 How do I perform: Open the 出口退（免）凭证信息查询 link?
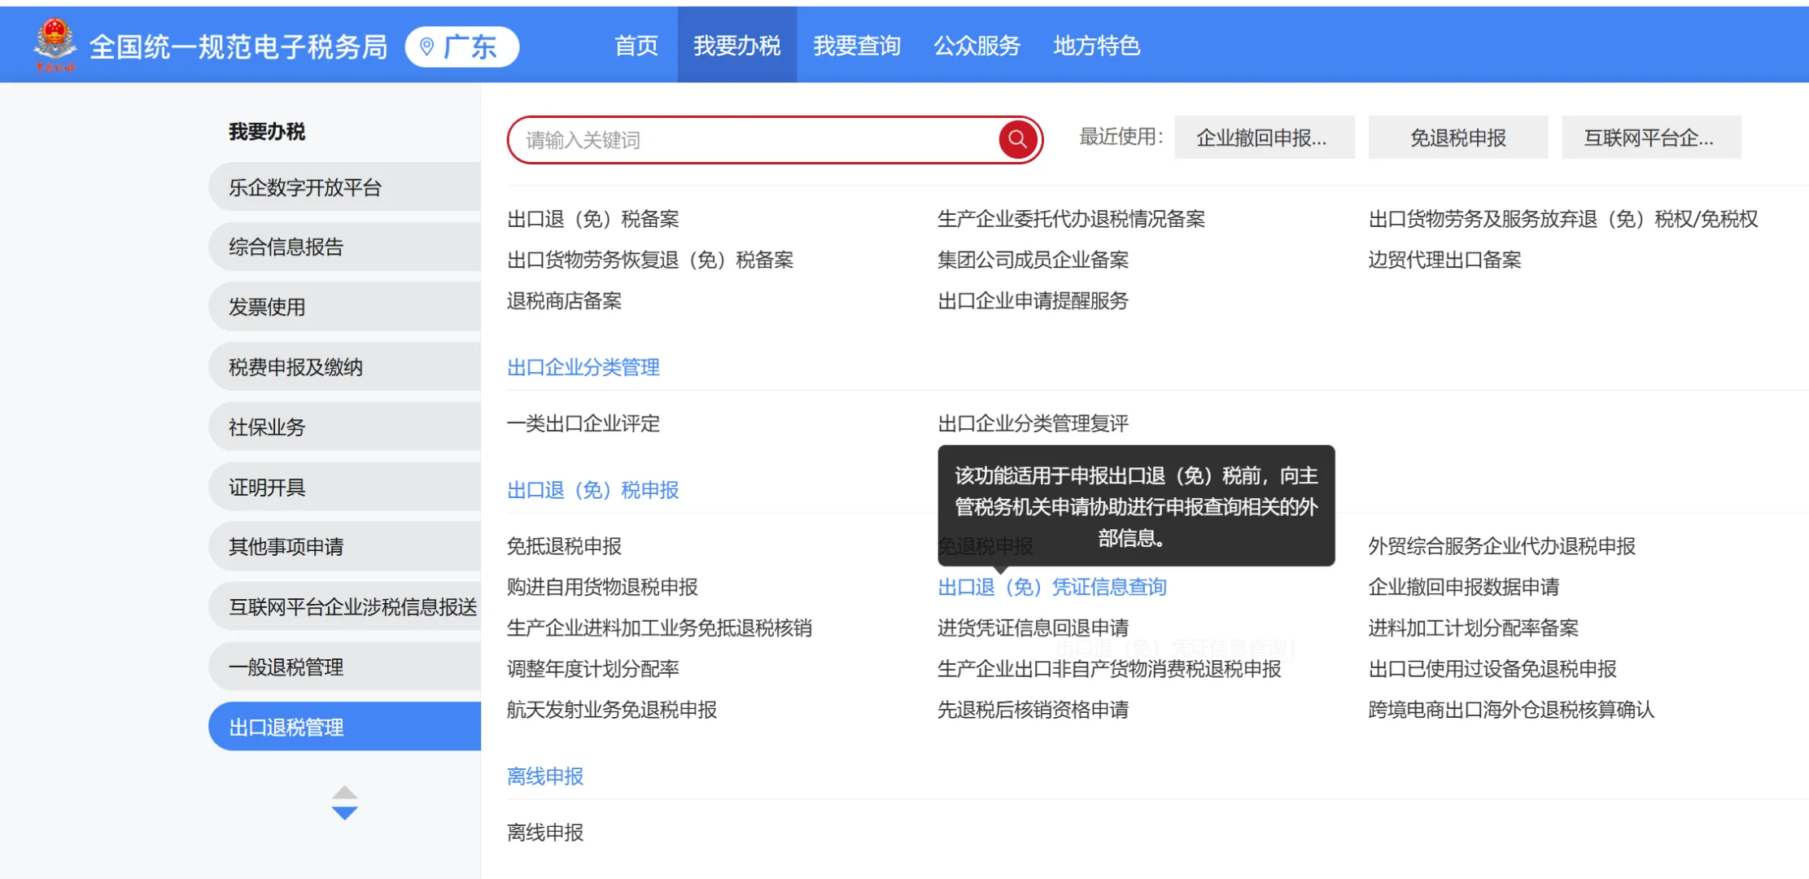tap(1052, 587)
